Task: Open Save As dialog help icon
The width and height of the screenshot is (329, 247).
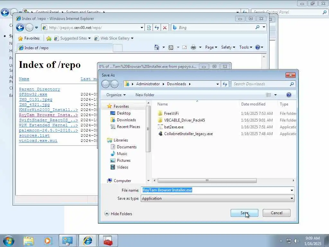Action: (289, 95)
